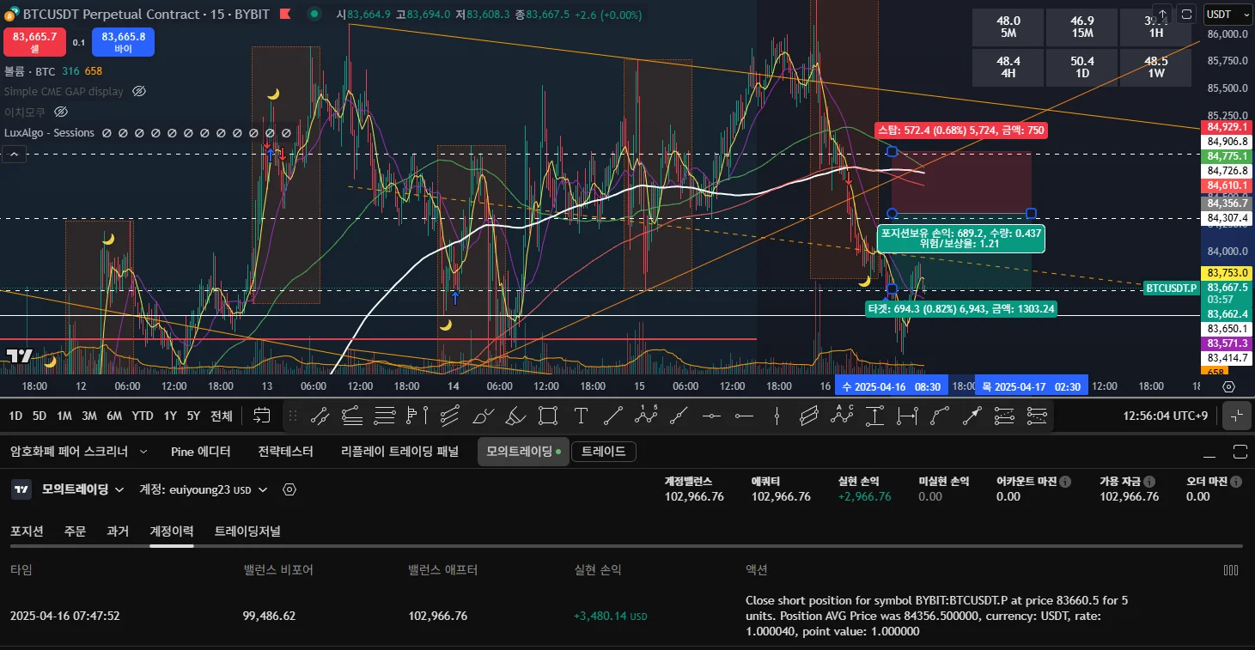Click the 84,929.1 red stop price label
The width and height of the screenshot is (1255, 650).
1228,126
